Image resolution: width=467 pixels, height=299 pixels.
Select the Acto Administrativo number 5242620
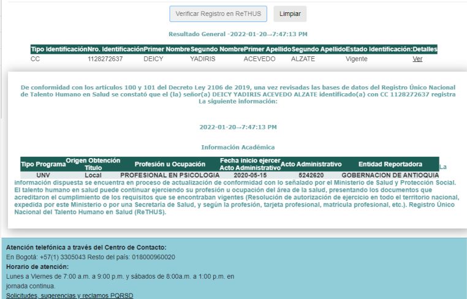(311, 175)
